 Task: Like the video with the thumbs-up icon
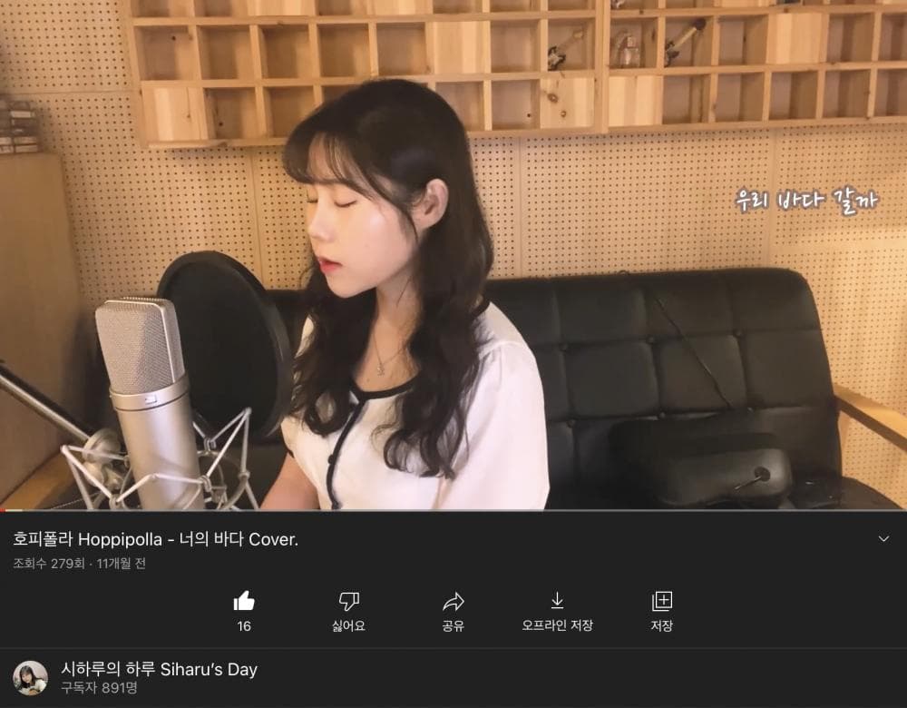[x=243, y=600]
